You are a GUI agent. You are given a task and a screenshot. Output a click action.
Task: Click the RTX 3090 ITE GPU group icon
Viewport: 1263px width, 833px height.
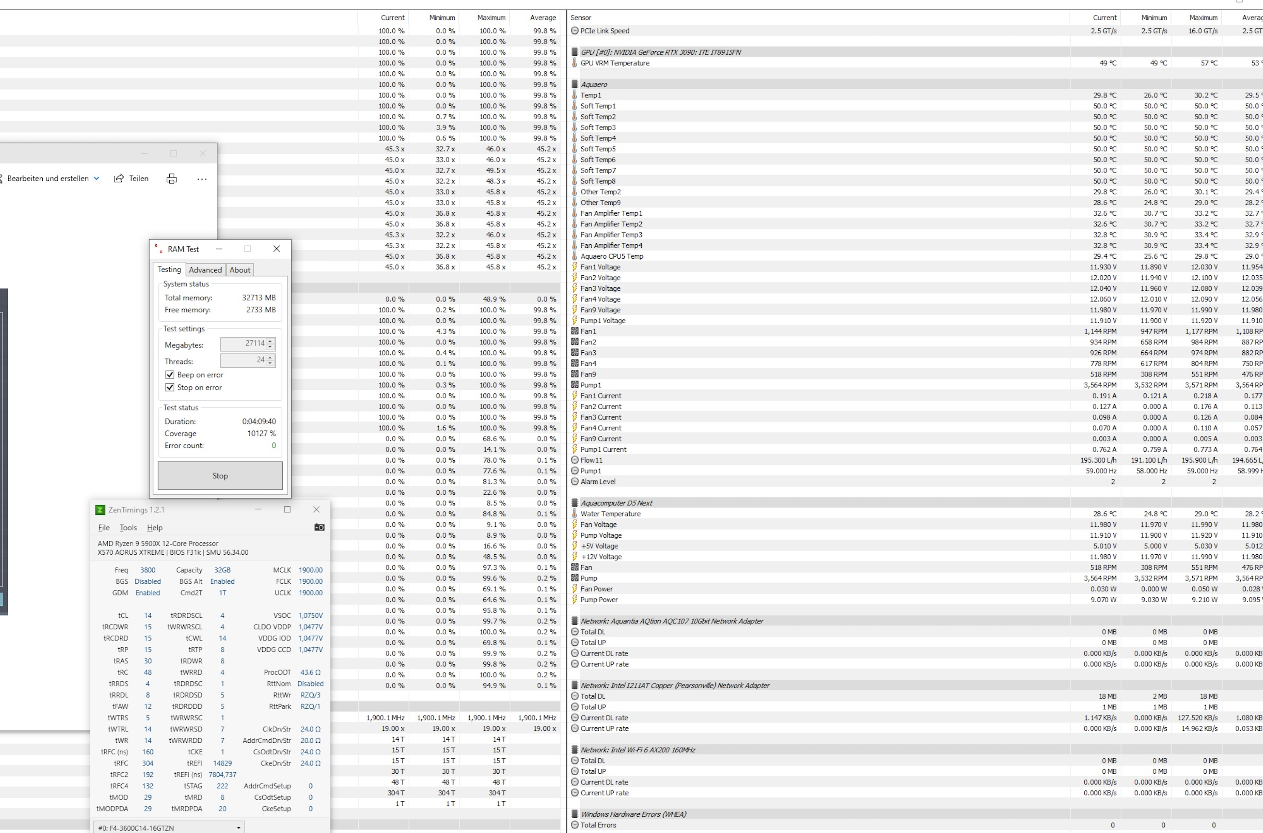[x=574, y=52]
